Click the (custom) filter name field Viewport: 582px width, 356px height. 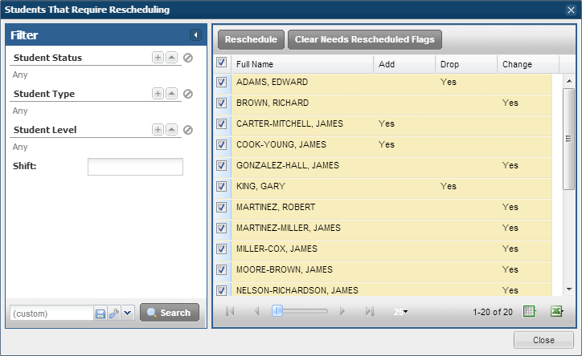(x=51, y=314)
